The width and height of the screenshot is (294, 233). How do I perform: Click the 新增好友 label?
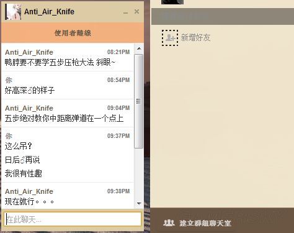[x=195, y=38]
